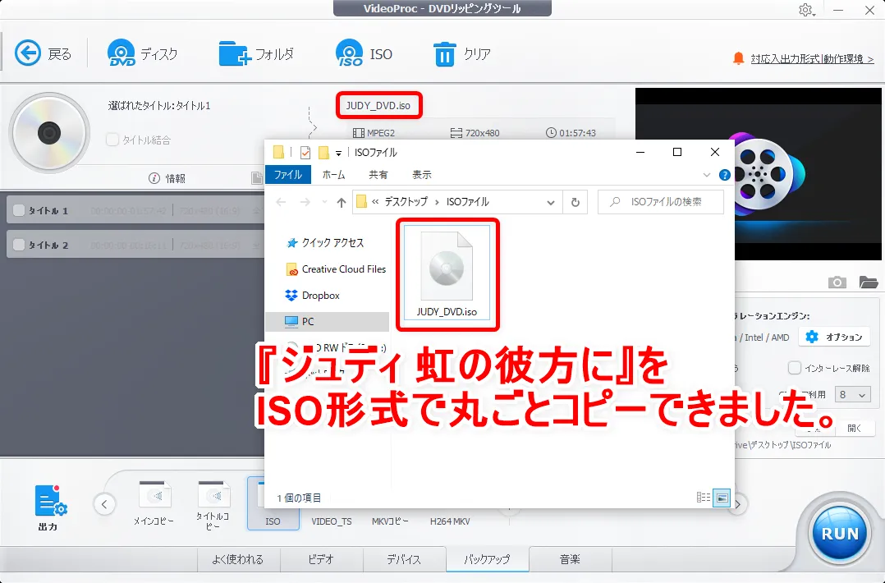Clear the list with クリア
Image resolution: width=885 pixels, height=583 pixels.
tap(461, 53)
